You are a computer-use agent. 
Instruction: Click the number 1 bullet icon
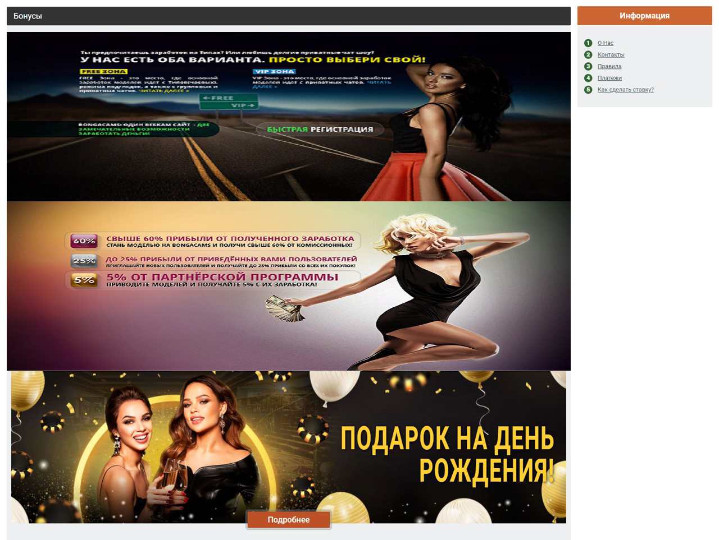[x=588, y=43]
